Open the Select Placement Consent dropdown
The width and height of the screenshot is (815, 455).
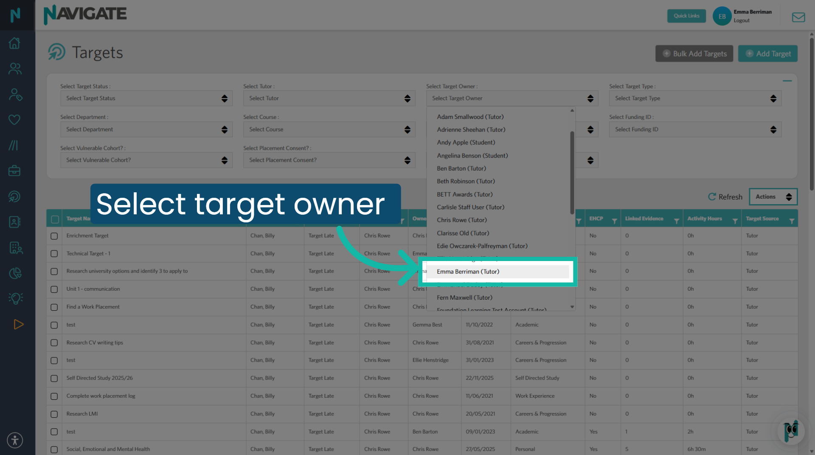pos(329,160)
